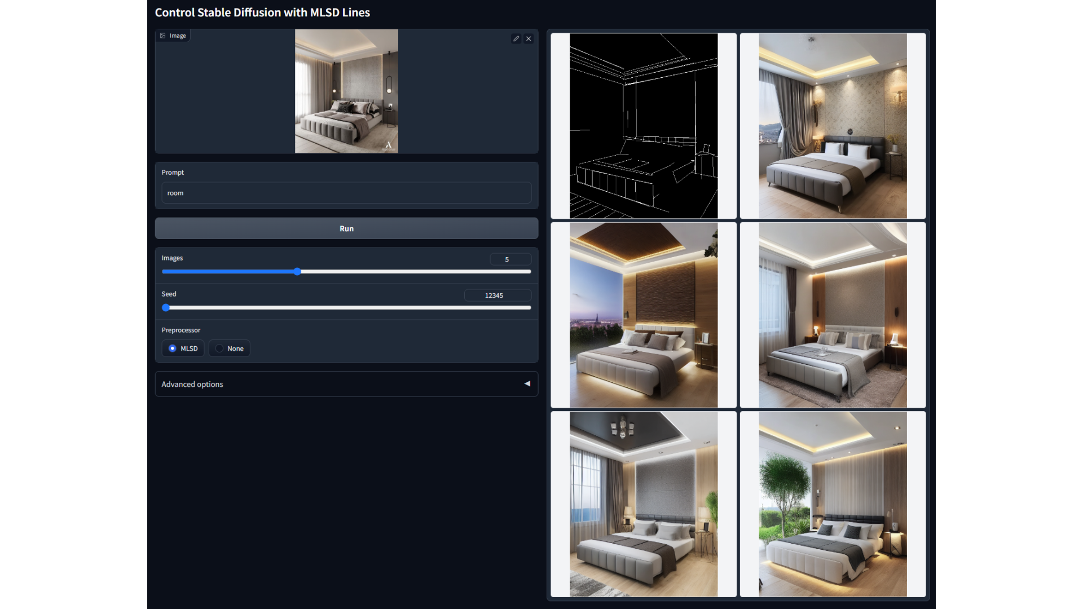Click the Seed slider handle
The height and width of the screenshot is (609, 1083).
[166, 308]
